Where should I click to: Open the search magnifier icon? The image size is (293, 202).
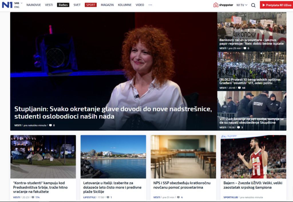pyautogui.click(x=253, y=5)
